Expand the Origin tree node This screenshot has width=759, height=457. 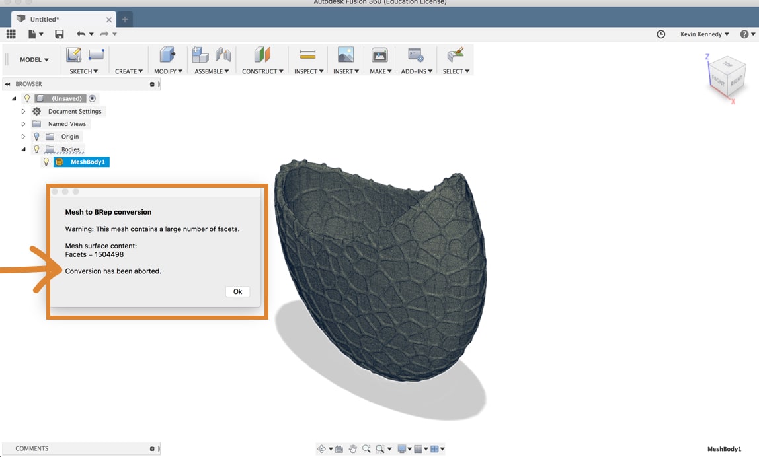23,137
